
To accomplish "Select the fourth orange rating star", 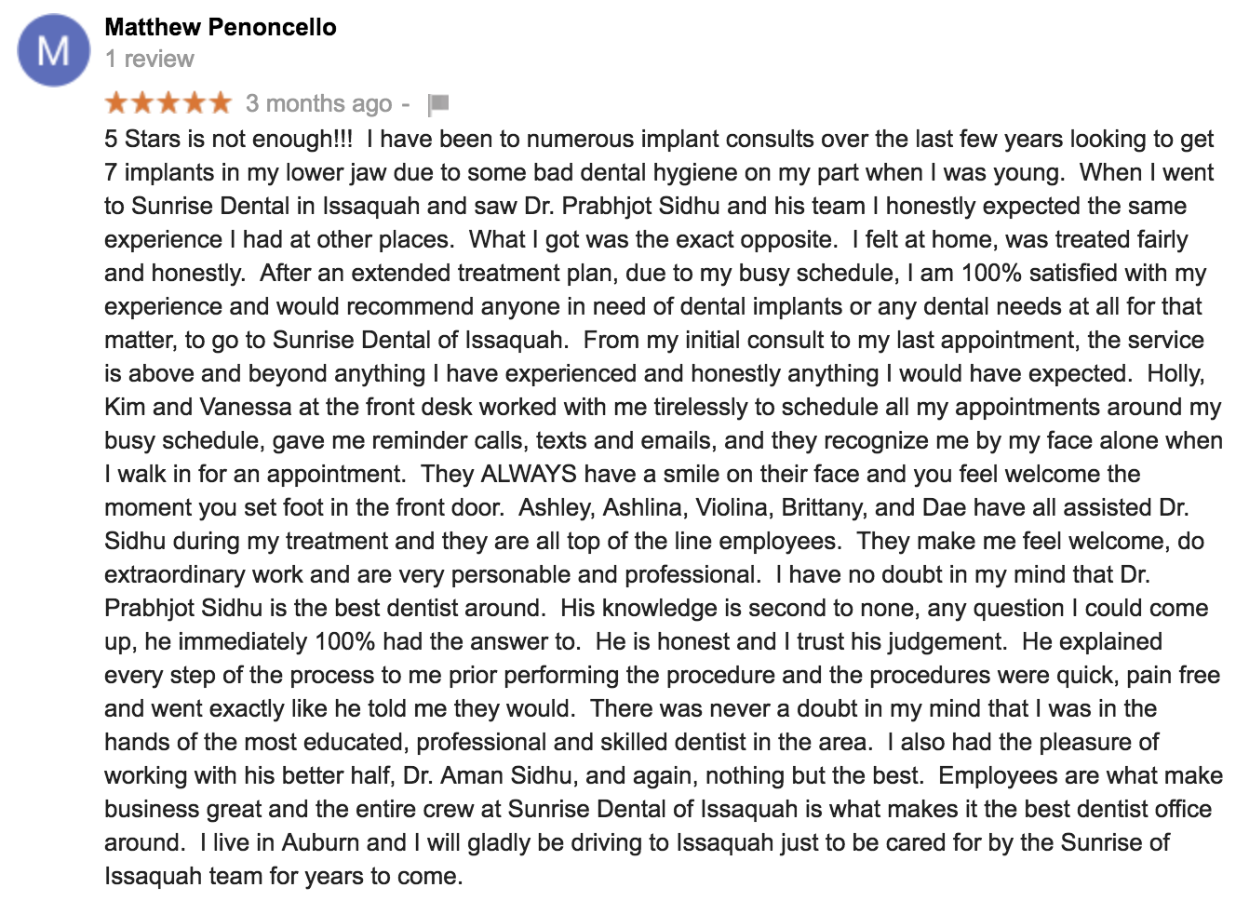I will click(x=194, y=102).
